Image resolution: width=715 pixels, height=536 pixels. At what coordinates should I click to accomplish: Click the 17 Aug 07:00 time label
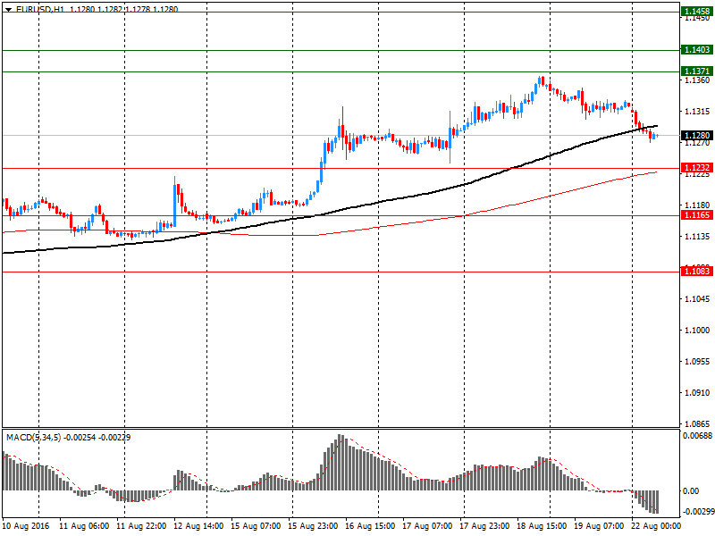tap(427, 526)
